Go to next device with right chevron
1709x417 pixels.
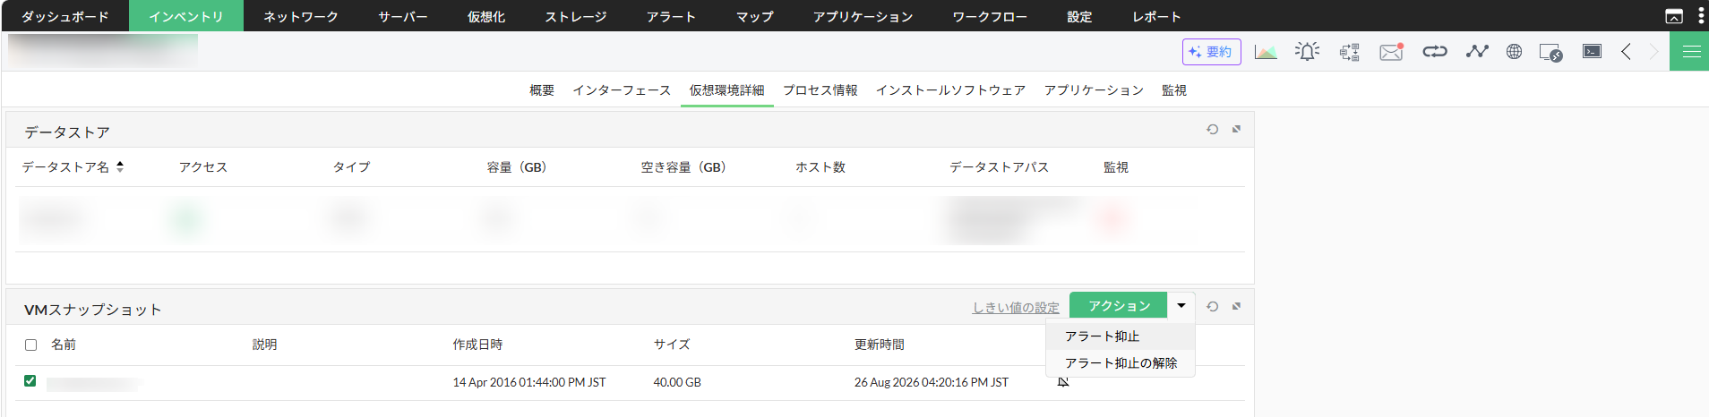[x=1653, y=52]
